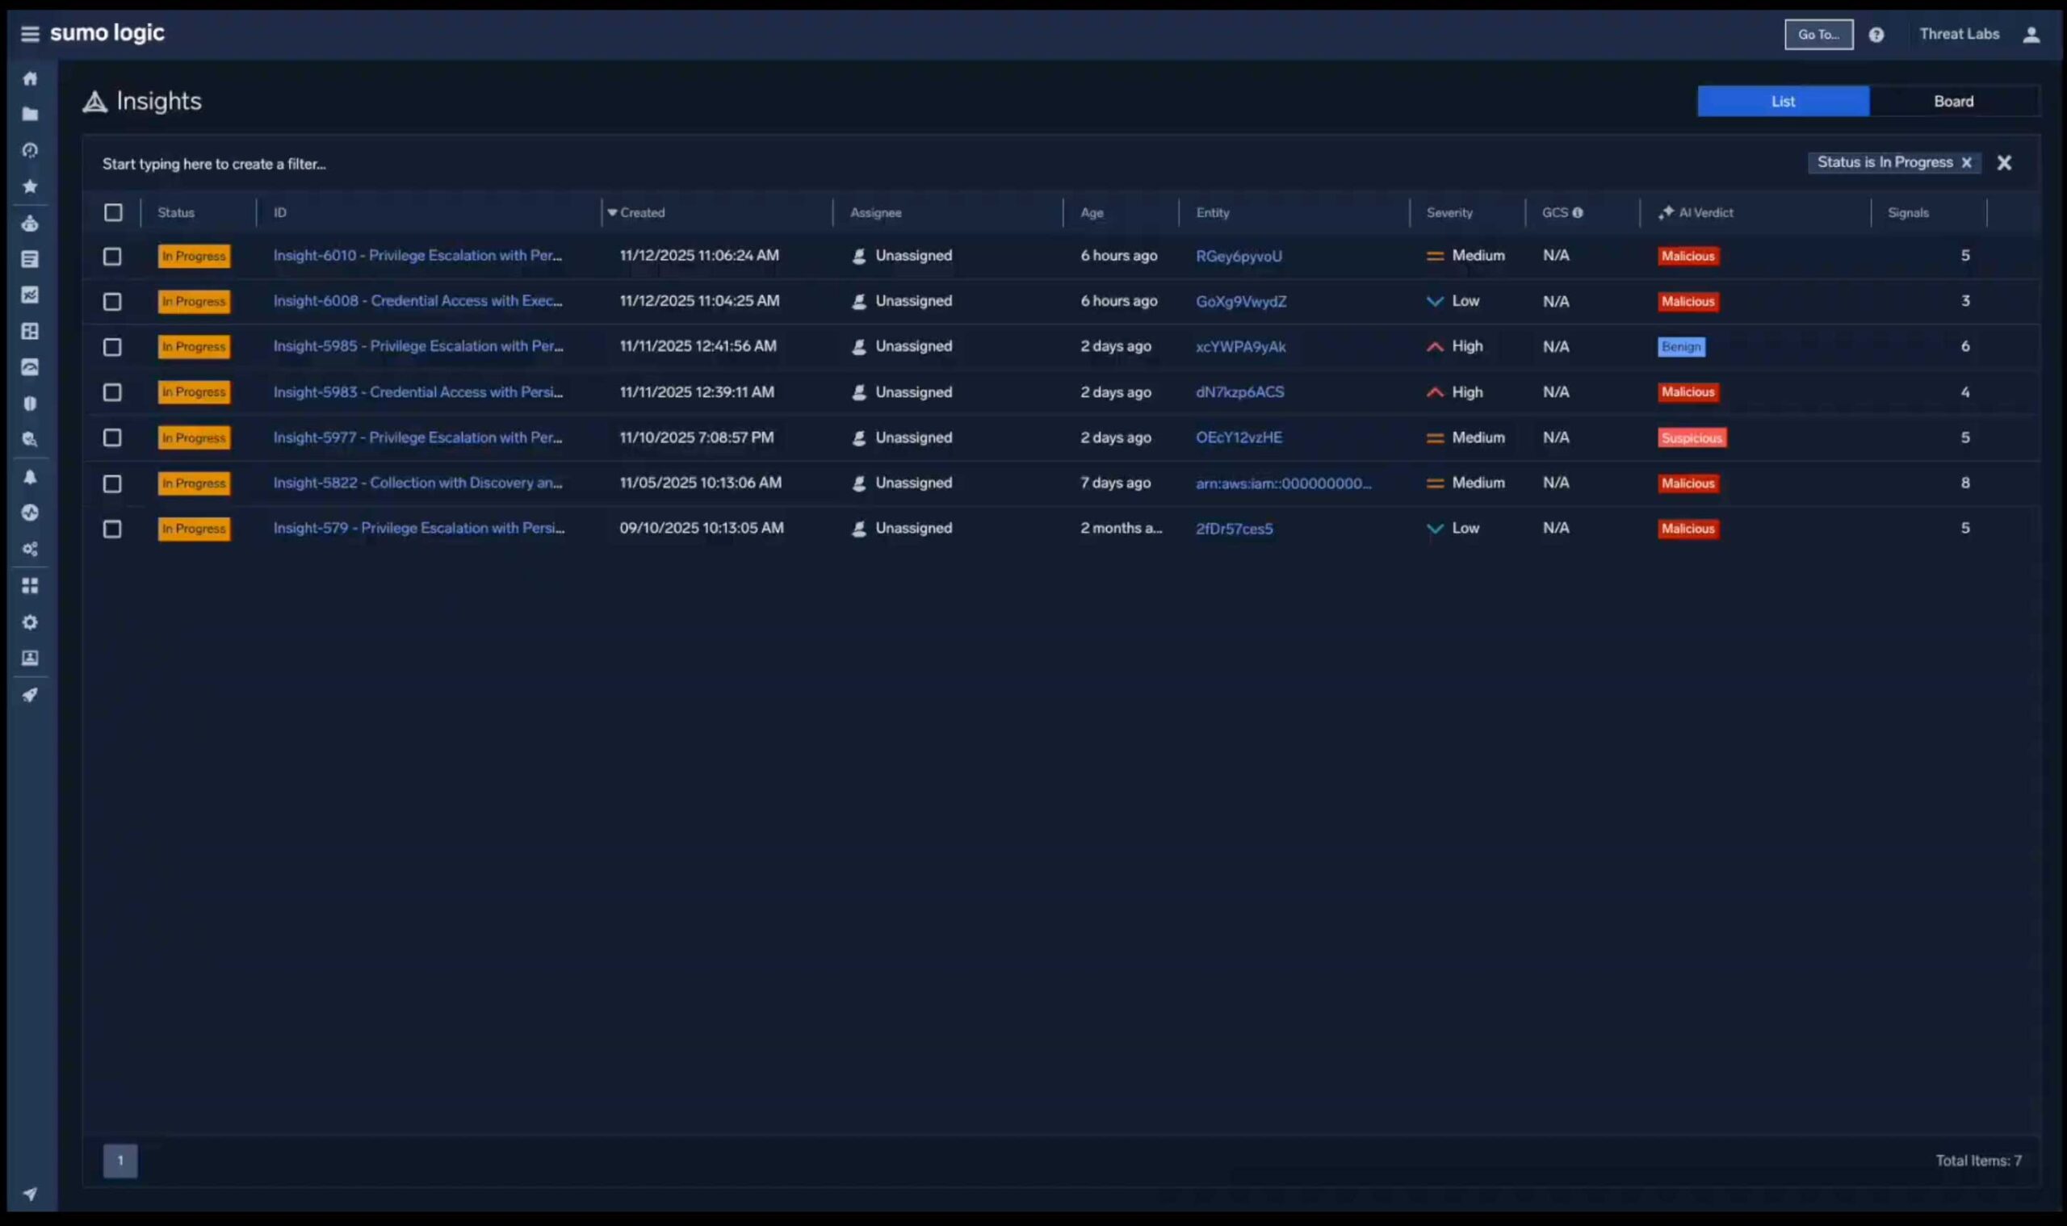Click the alerts bell icon in sidebar
Viewport: 2067px width, 1226px height.
pyautogui.click(x=30, y=477)
